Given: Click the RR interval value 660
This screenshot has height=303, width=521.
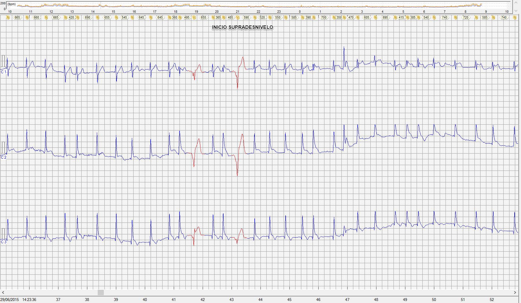Looking at the screenshot, I should tap(36, 17).
